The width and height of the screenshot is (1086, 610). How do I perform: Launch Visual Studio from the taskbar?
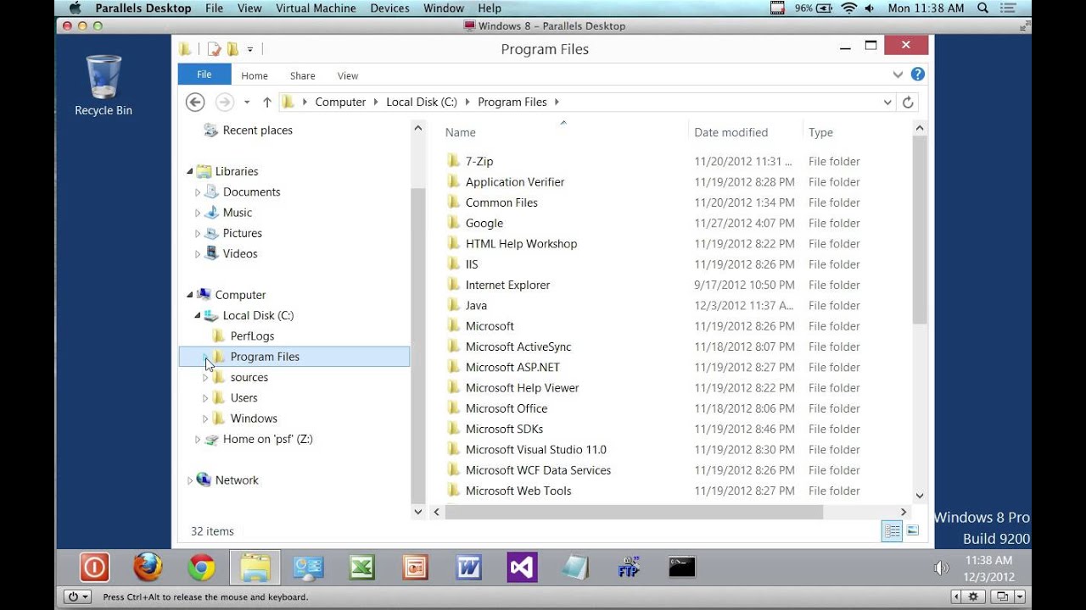click(x=523, y=567)
